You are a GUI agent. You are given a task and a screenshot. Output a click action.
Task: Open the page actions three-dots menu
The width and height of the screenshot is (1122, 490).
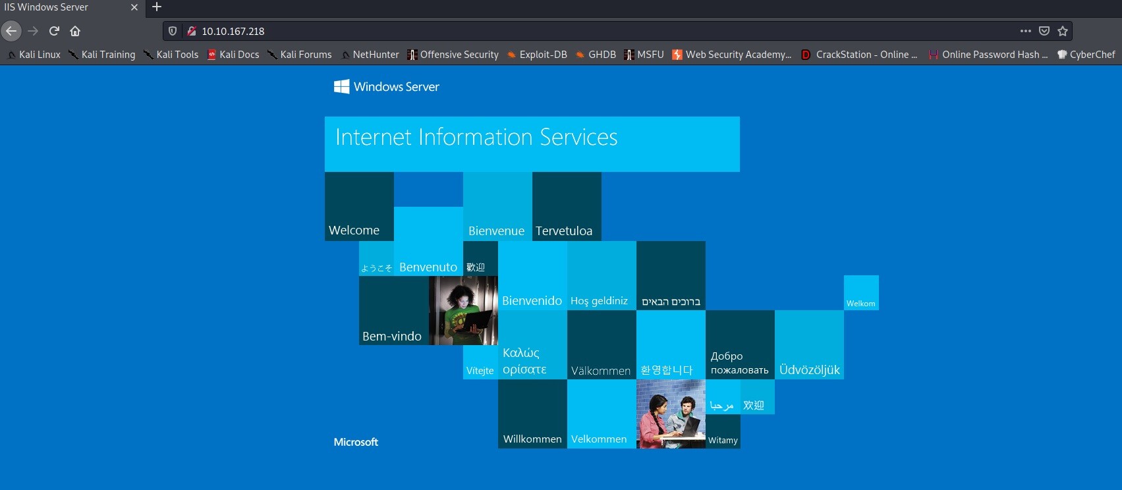tap(1025, 31)
